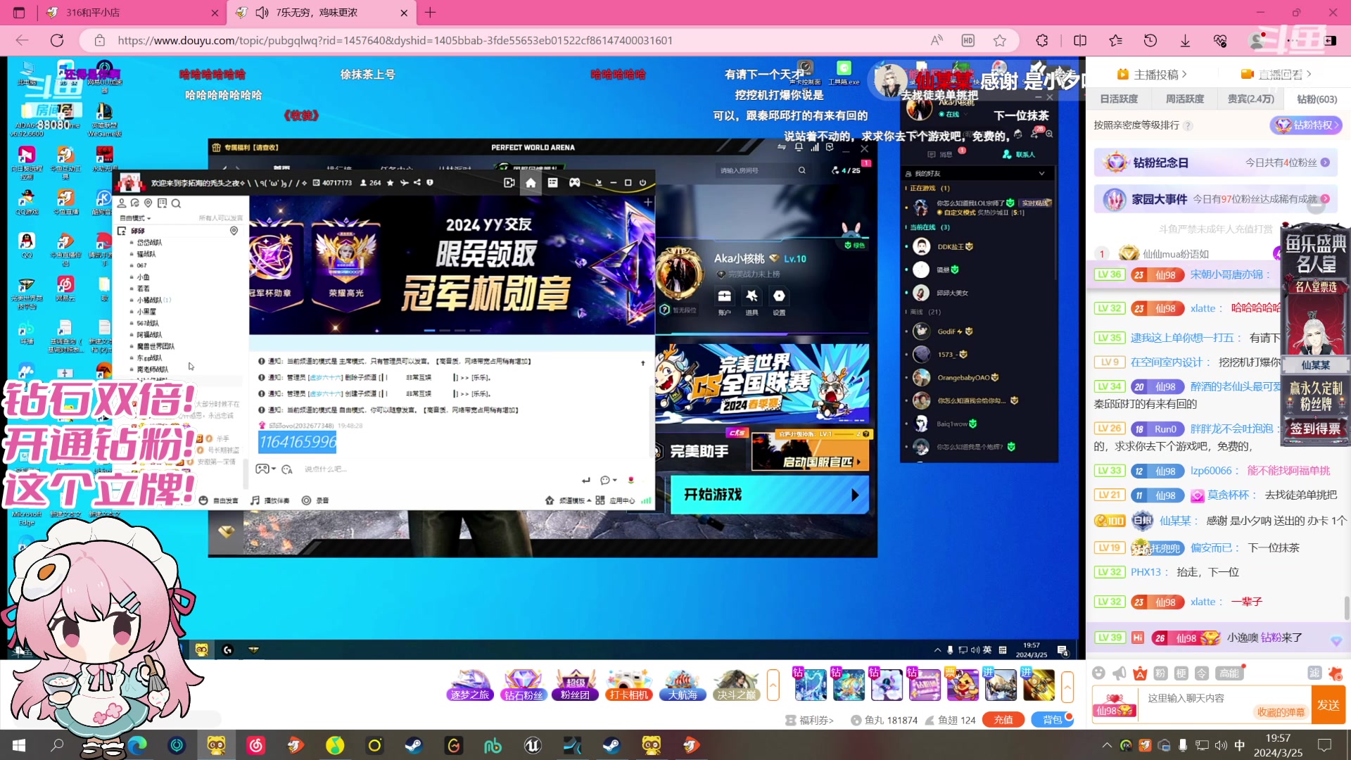Viewport: 1351px width, 760px height.
Task: Click the game controller icon near YY chat input
Action: (262, 469)
